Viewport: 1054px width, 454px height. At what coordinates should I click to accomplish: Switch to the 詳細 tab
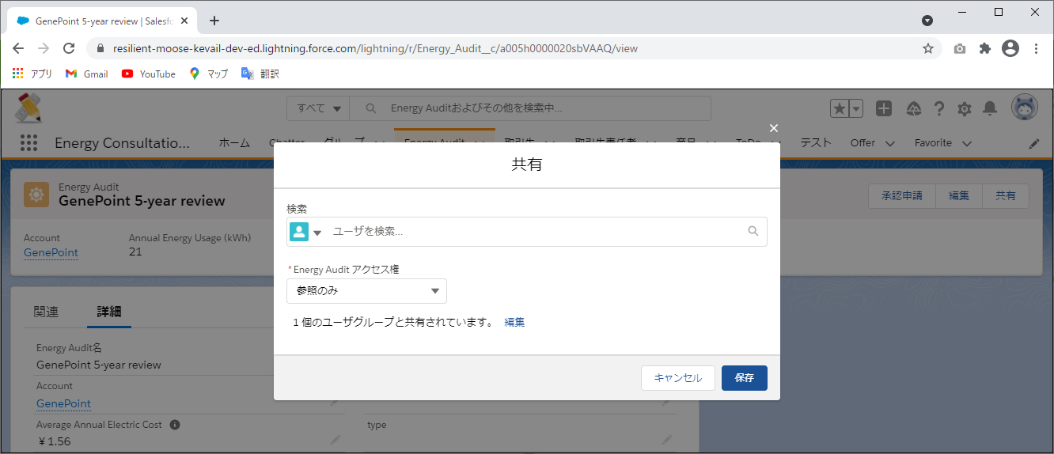point(109,312)
